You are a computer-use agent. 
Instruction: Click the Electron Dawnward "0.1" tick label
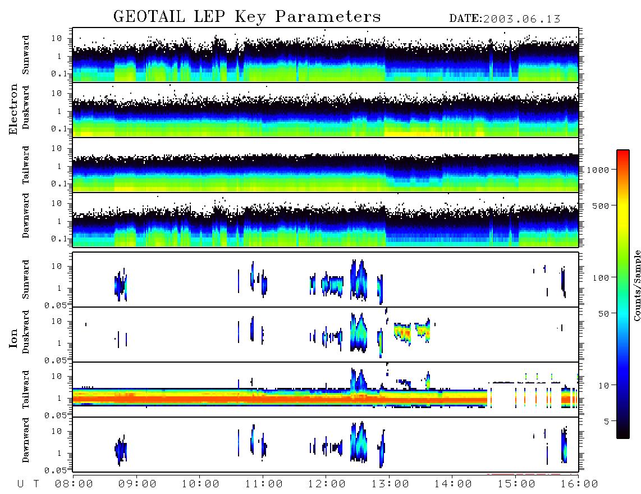pos(59,239)
